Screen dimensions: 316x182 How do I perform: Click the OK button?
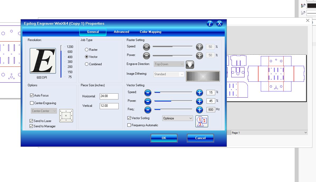click(164, 138)
